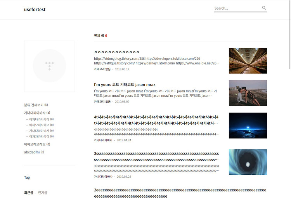Open the post titled with circles
Image resolution: width=291 pixels, height=198 pixels.
(116, 52)
